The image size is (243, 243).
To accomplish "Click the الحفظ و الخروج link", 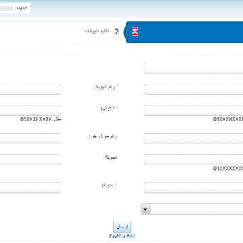I will tap(122, 236).
